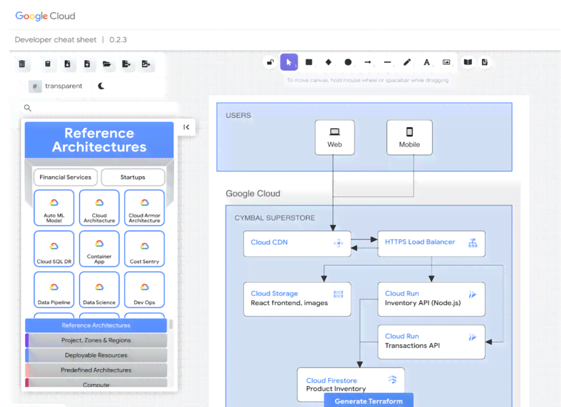Screen dimensions: 561x407
Task: Open the Financial Services tab
Action: (65, 177)
